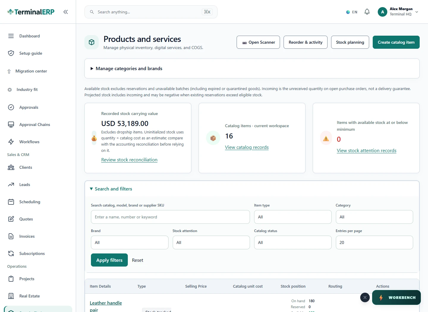Click the Open Scanner button

point(258,42)
